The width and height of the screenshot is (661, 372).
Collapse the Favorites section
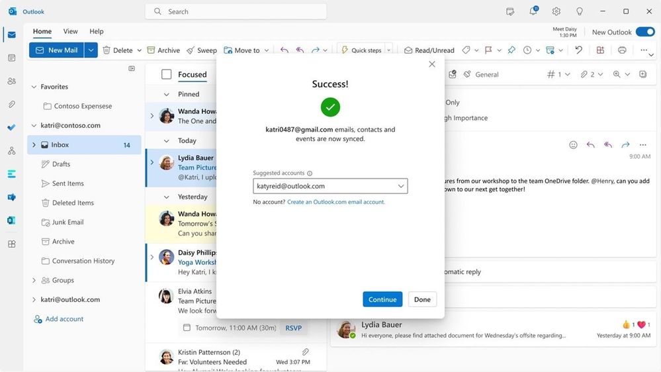coord(34,87)
